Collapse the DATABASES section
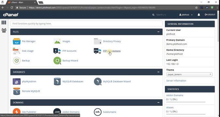The width and height of the screenshot is (220, 117). tap(158, 72)
